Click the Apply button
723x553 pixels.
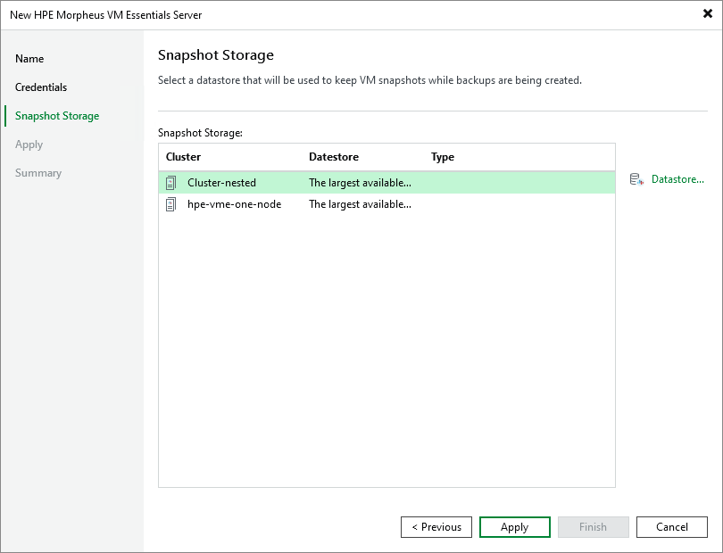tap(514, 526)
